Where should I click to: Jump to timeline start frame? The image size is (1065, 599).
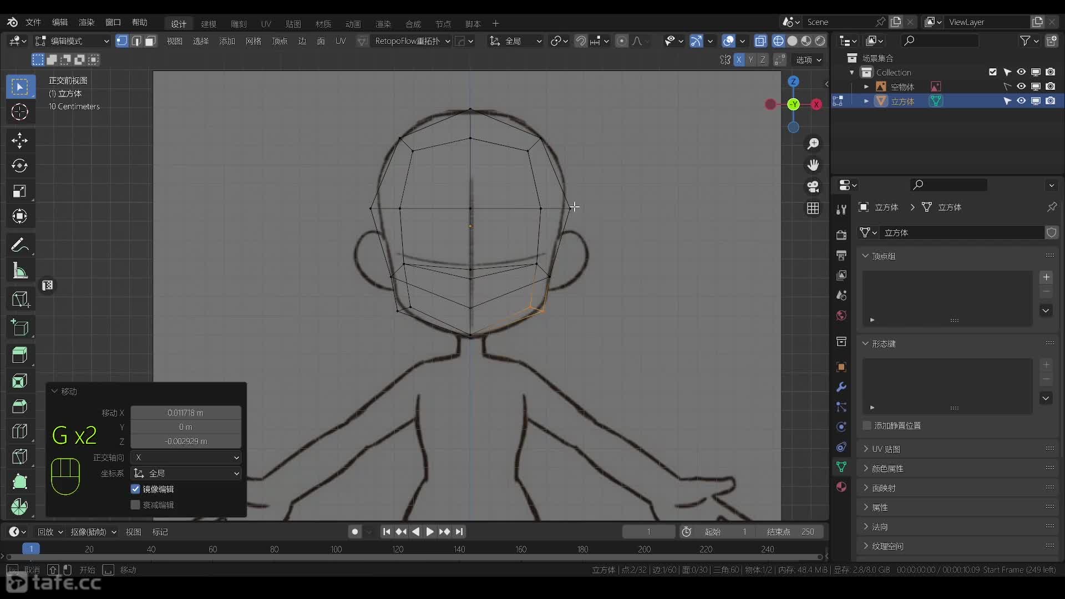(387, 532)
